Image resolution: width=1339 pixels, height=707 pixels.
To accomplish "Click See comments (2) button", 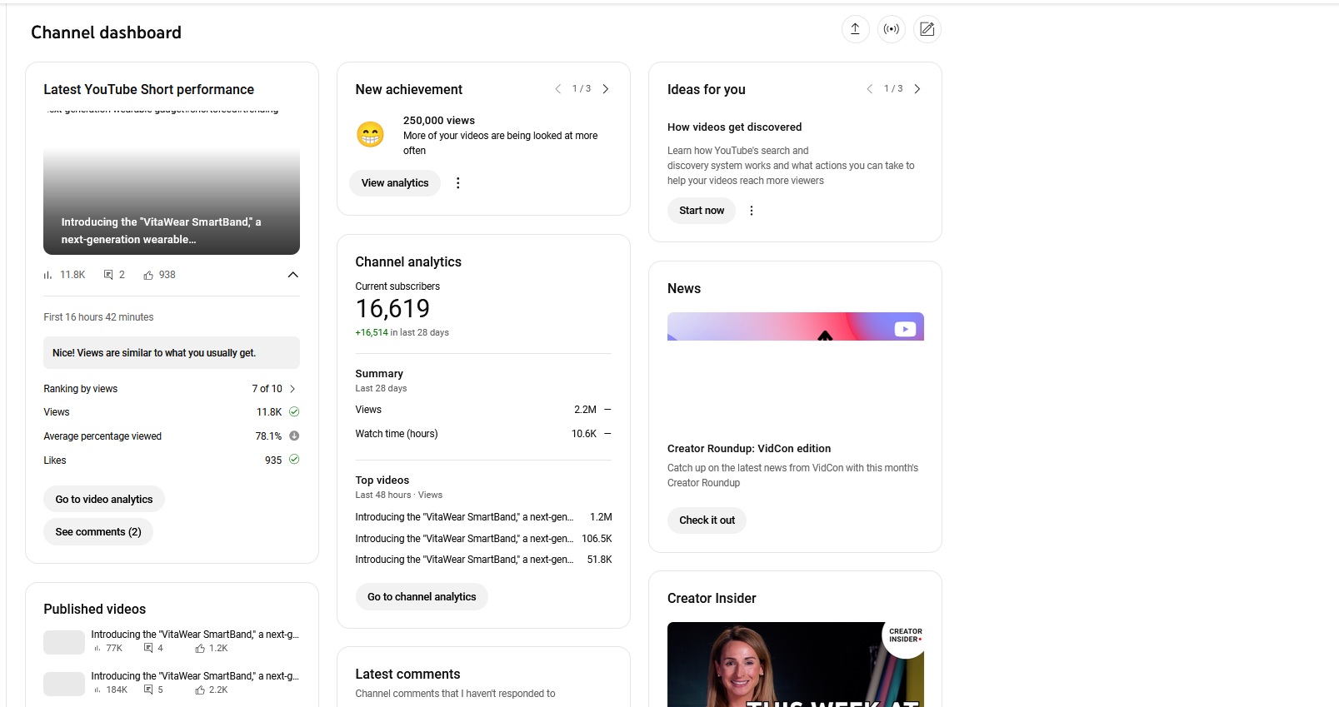I will coord(98,532).
